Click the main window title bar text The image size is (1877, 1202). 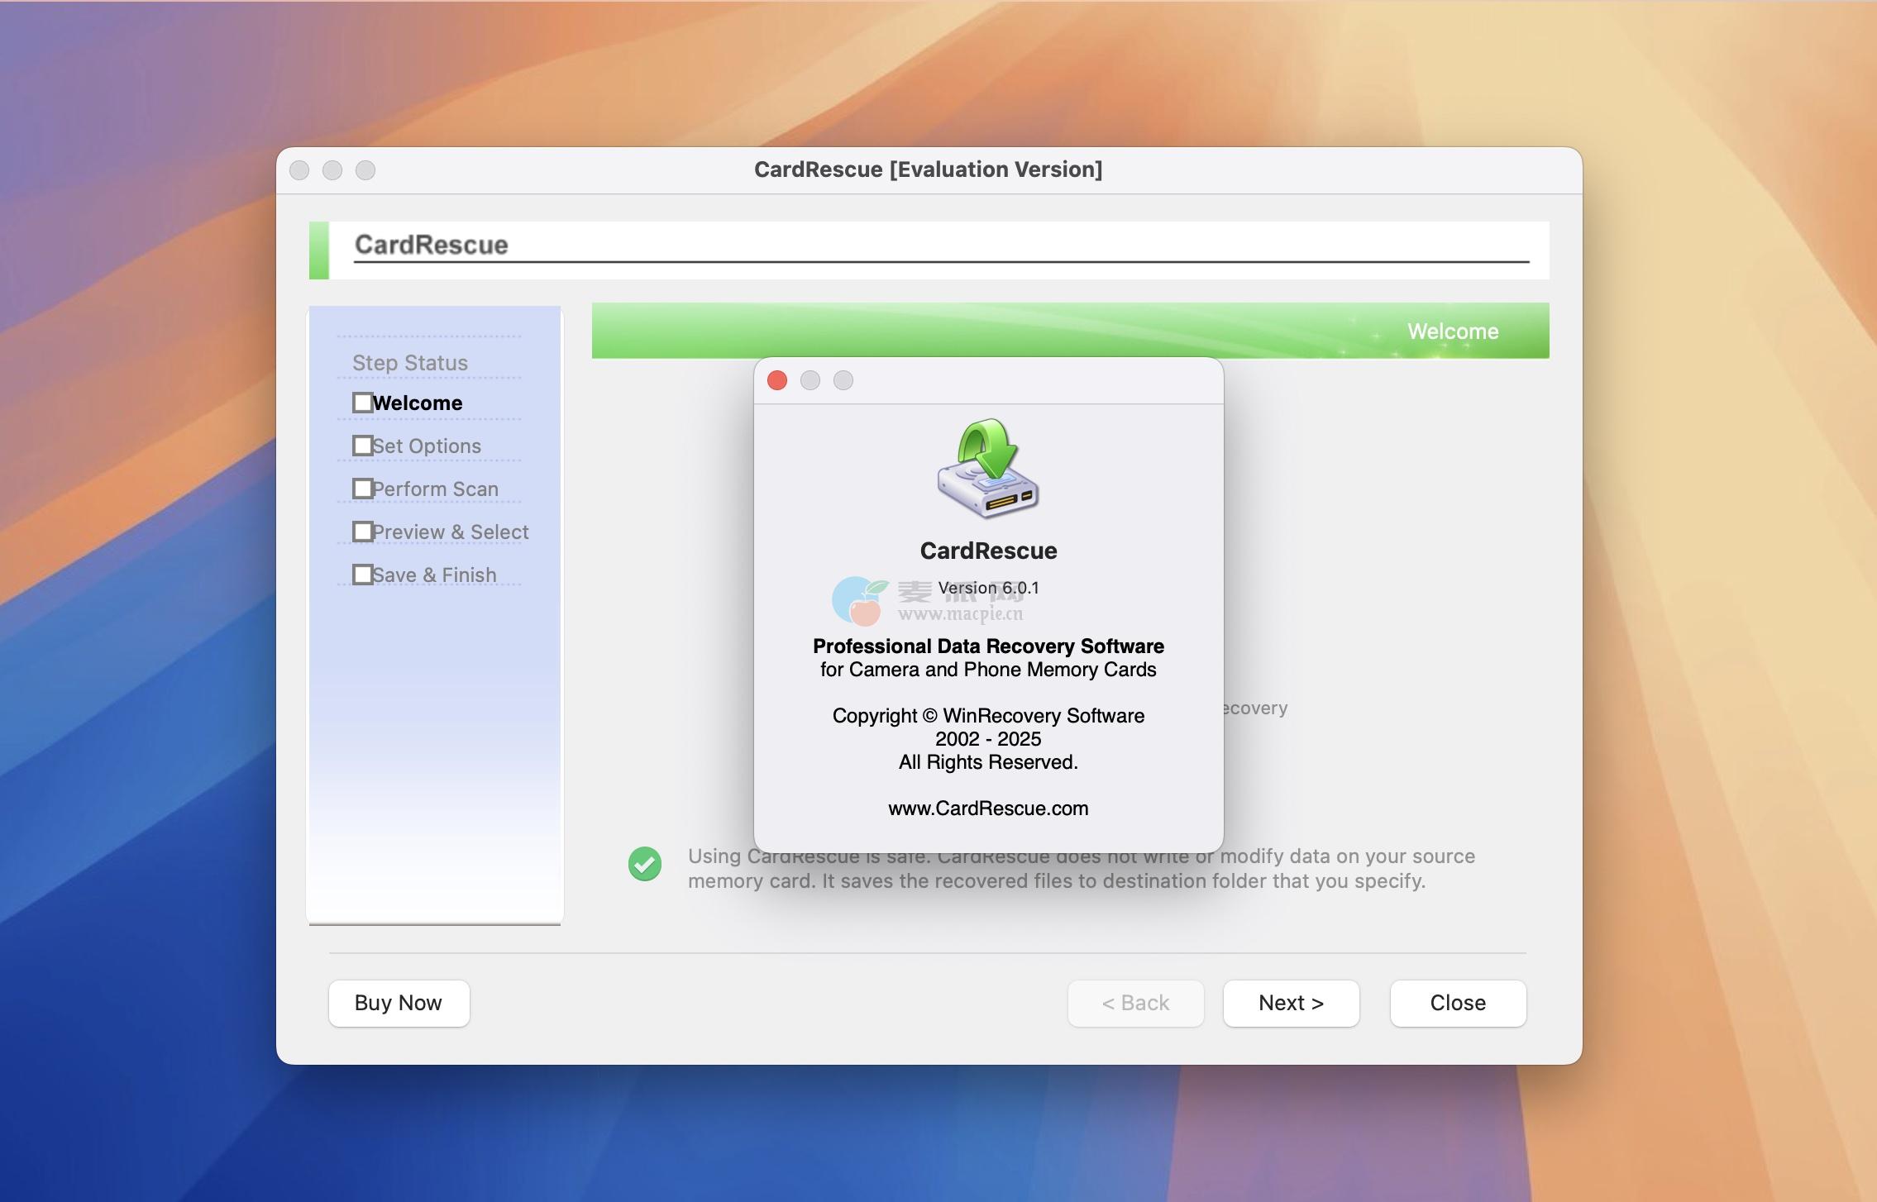pyautogui.click(x=928, y=169)
